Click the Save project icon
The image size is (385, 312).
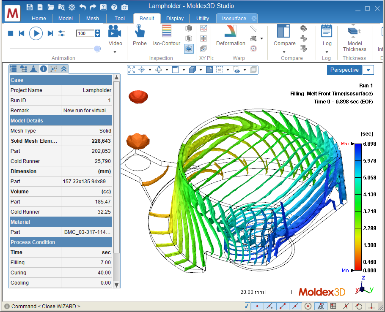(x=30, y=7)
